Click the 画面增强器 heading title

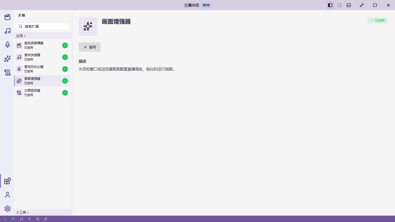click(x=116, y=22)
